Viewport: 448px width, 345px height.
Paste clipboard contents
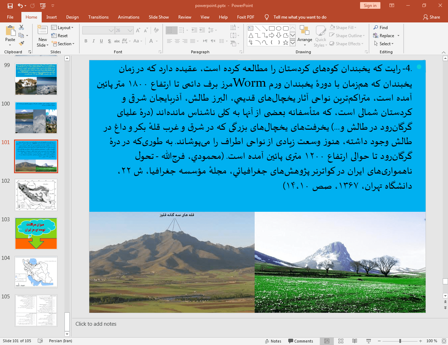tap(10, 36)
